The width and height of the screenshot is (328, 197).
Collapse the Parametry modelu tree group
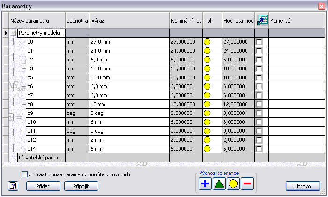click(x=14, y=33)
